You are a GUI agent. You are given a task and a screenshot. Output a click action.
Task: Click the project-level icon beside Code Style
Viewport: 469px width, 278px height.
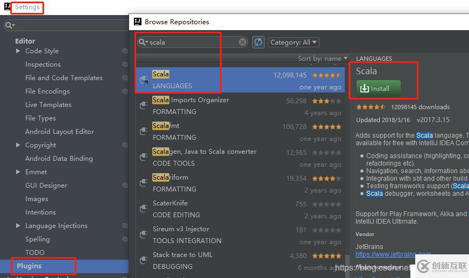125,51
